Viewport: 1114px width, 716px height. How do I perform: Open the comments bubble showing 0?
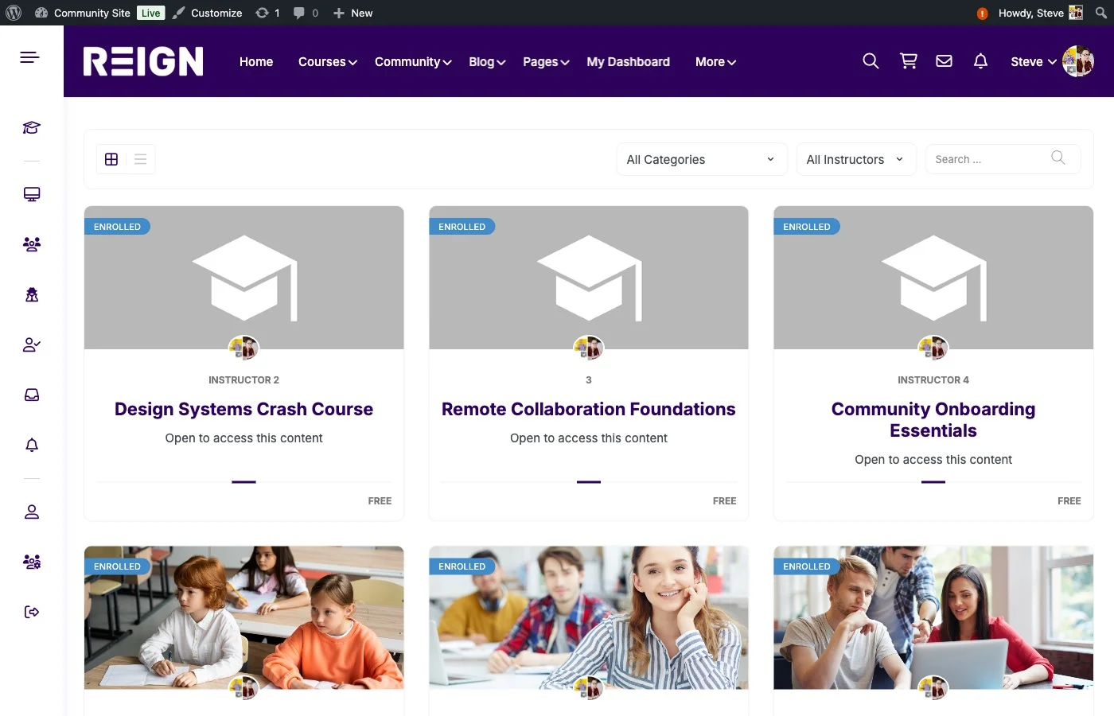click(306, 13)
